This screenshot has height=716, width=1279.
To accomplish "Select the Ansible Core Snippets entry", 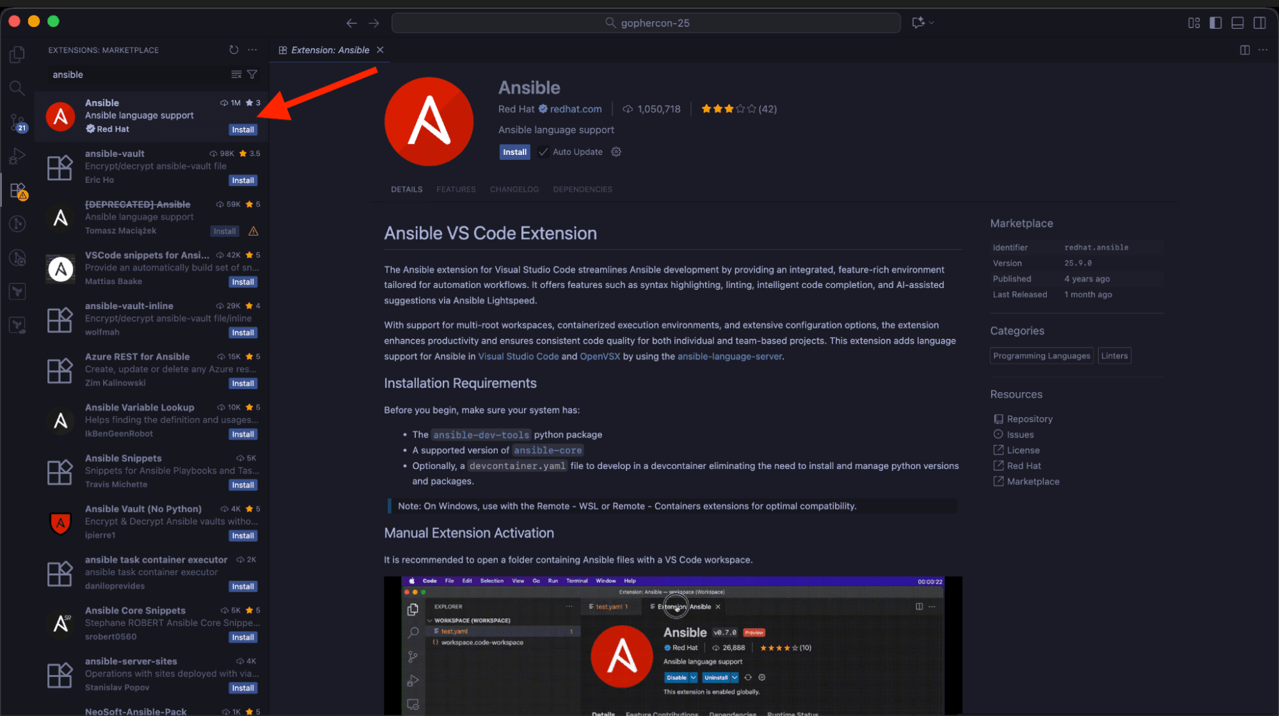I will coord(152,624).
